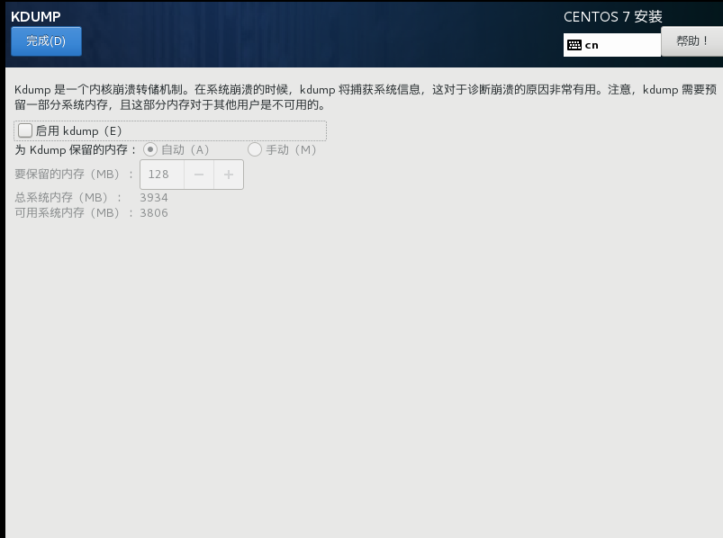Increase reserved memory with plus button
723x538 pixels.
228,175
